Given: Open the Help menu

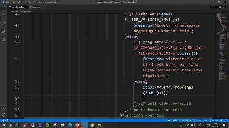Looking at the screenshot, I should point(56,2).
